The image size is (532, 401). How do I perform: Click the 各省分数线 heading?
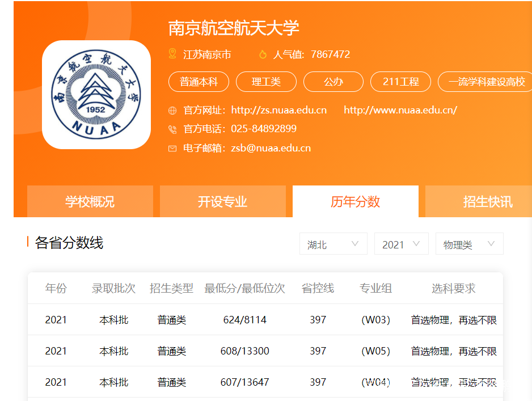[x=69, y=243]
